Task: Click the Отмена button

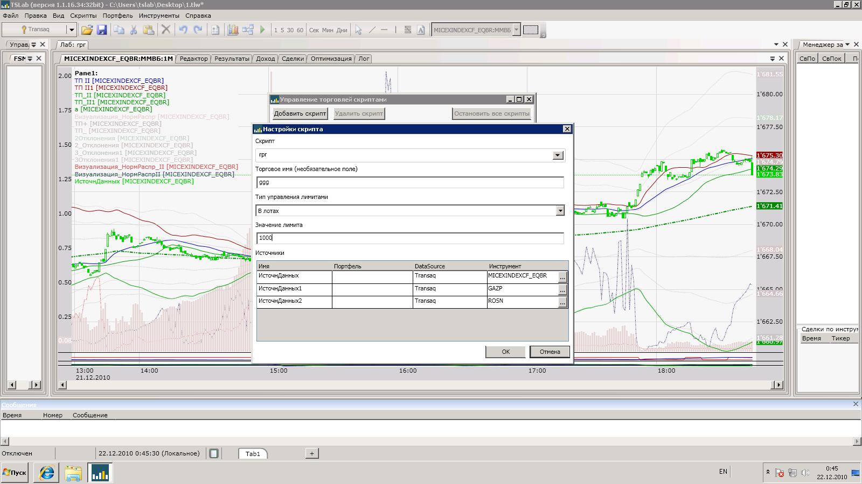Action: tap(550, 352)
